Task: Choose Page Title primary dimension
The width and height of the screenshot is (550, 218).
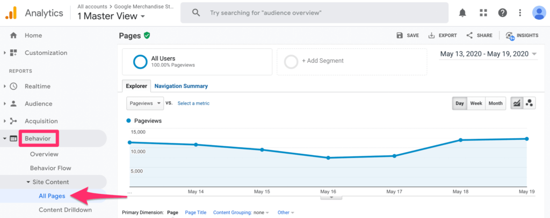Action: coord(196,213)
